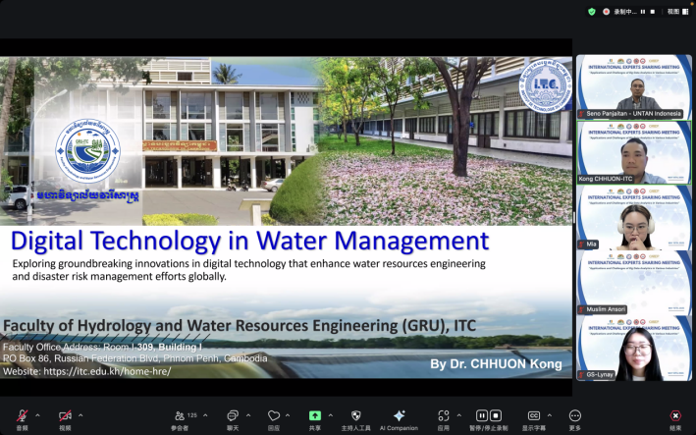The width and height of the screenshot is (696, 435).
Task: Stop recording using the top bar stop button
Action: pyautogui.click(x=653, y=12)
